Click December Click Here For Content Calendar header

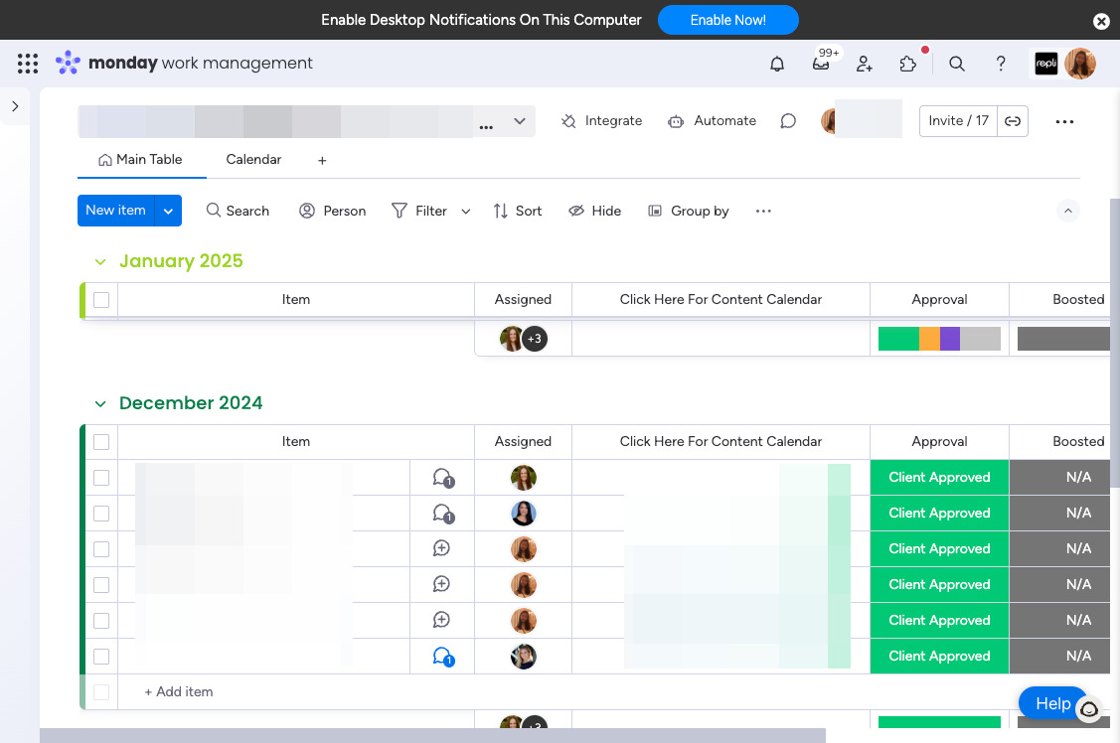(x=720, y=442)
